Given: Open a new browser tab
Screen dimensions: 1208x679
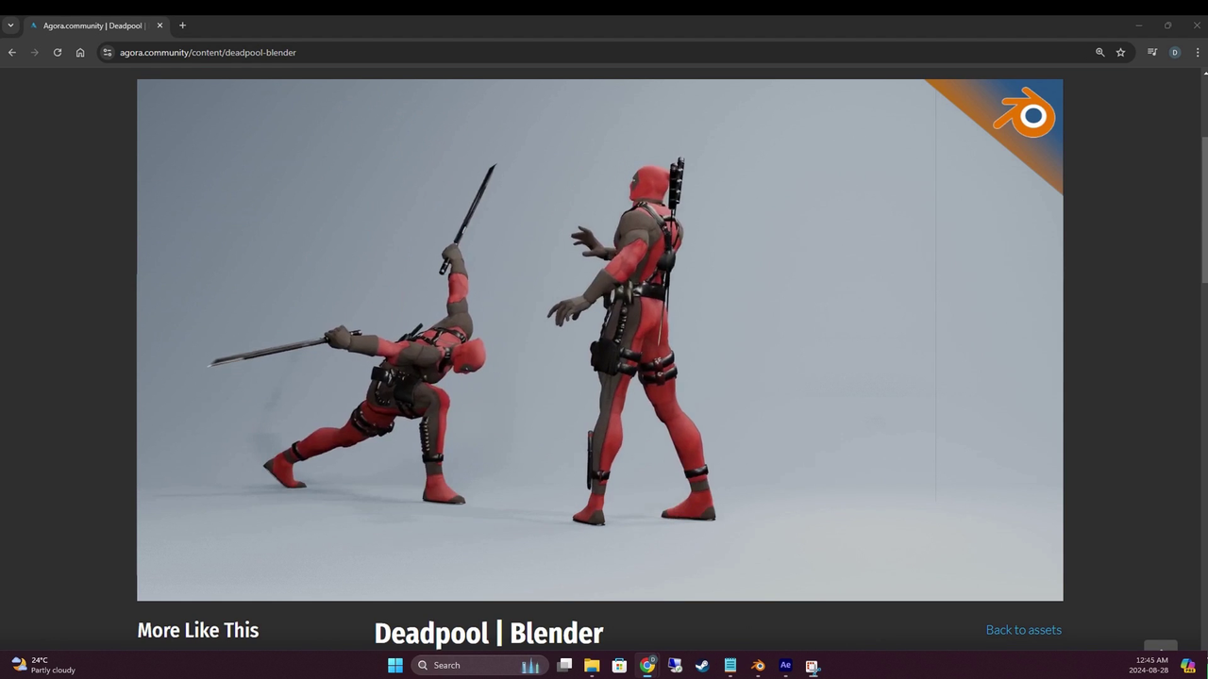Looking at the screenshot, I should point(182,25).
